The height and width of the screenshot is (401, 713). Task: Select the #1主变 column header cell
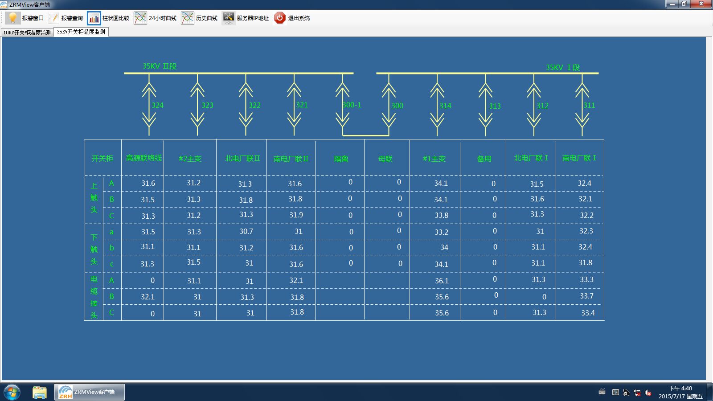pos(434,159)
